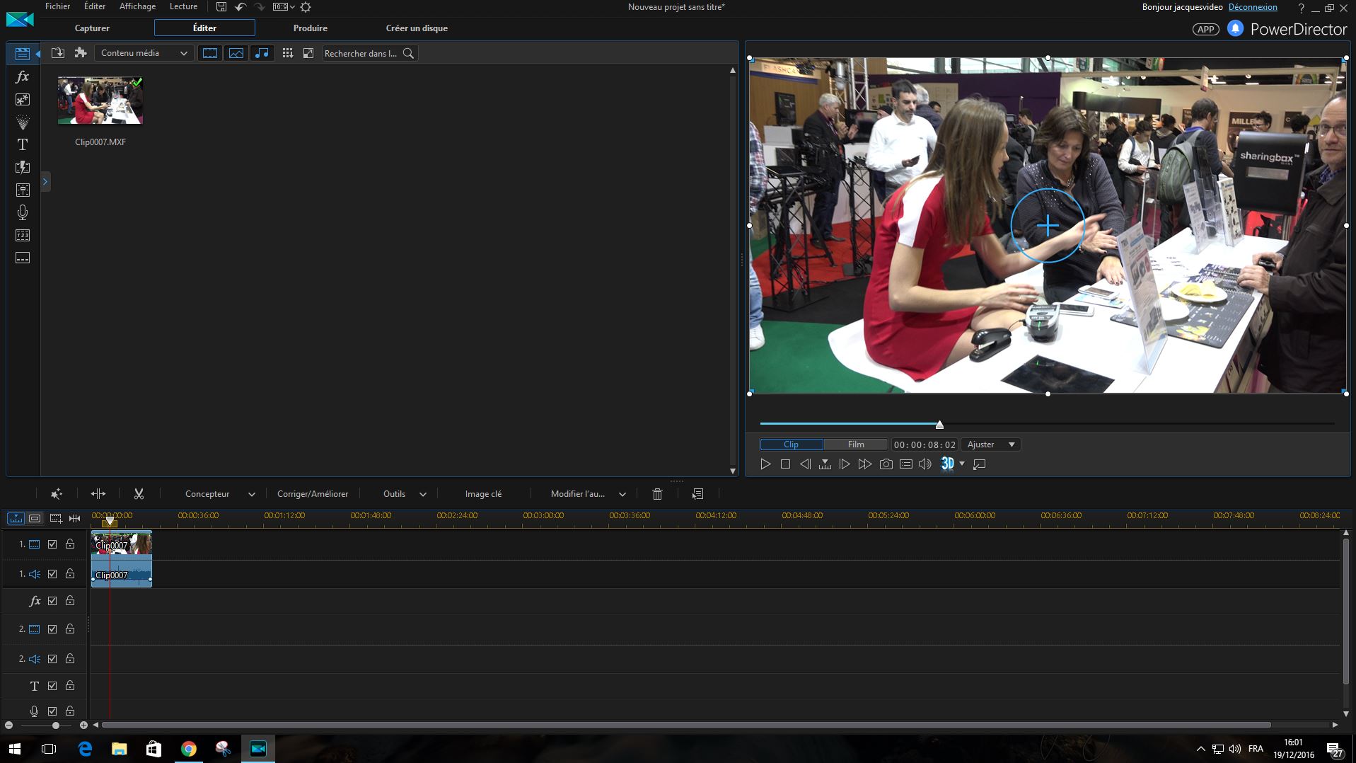Click the library expand/resize icon
The image size is (1356, 763).
pos(308,53)
